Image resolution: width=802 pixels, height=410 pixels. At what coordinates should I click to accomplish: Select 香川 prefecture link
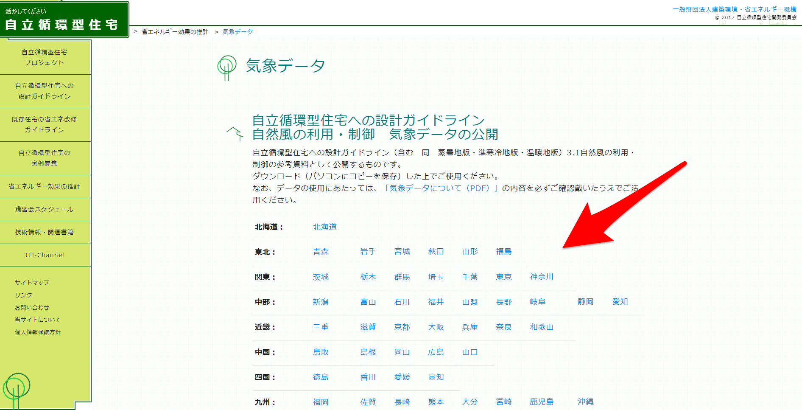(x=368, y=377)
